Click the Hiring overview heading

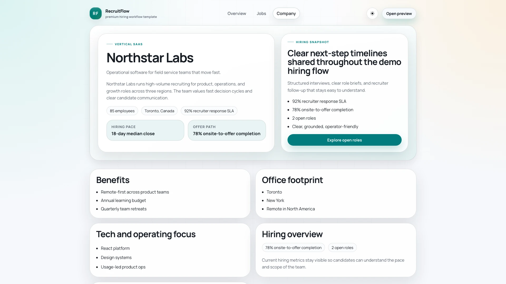click(292, 234)
